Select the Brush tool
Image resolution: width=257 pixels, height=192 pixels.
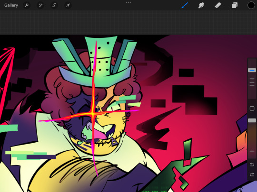pyautogui.click(x=185, y=5)
